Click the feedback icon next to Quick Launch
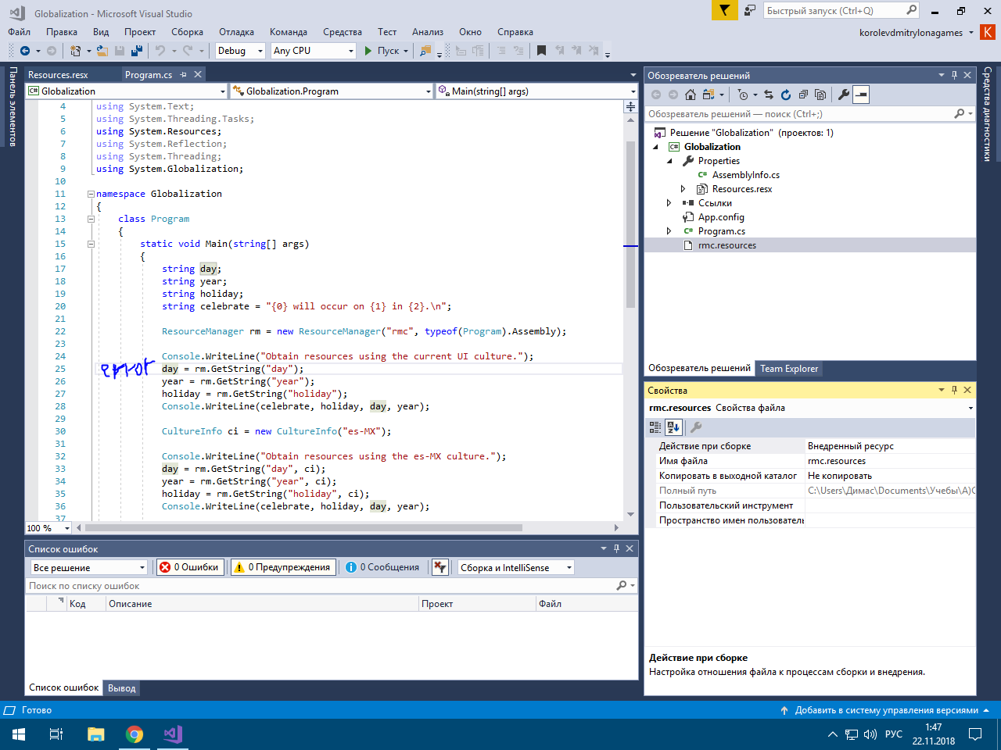This screenshot has width=1001, height=750. click(750, 10)
